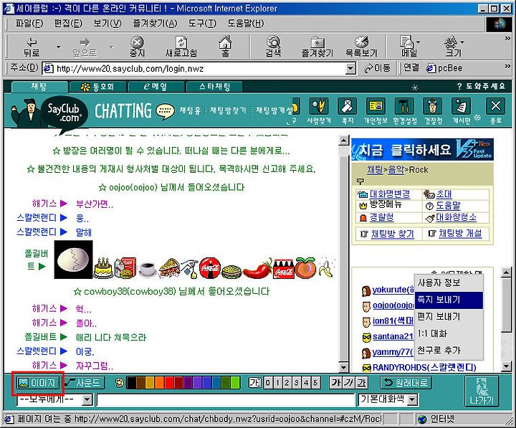The width and height of the screenshot is (516, 428).
Task: Toggle underline text (underlined 가 button)
Action: coord(361,383)
